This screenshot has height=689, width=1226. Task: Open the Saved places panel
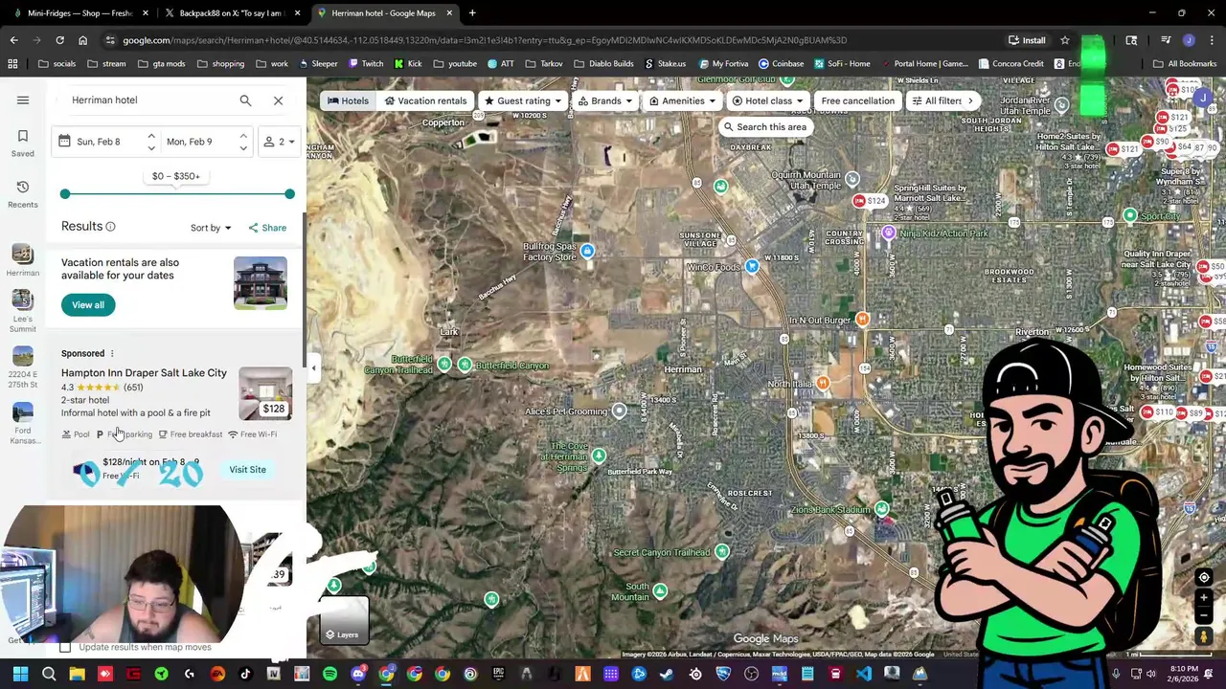23,143
